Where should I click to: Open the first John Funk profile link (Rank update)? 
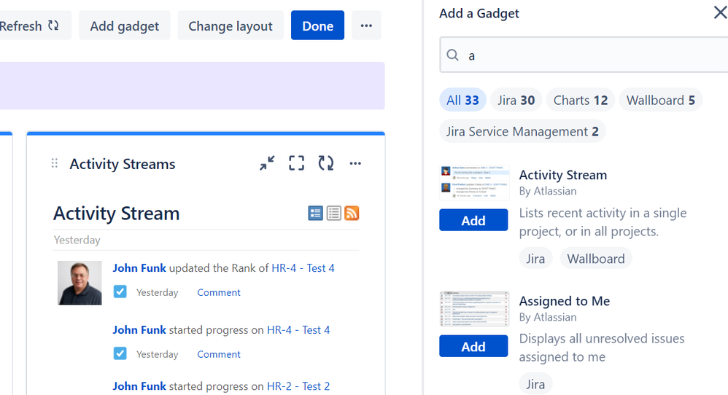click(x=139, y=268)
